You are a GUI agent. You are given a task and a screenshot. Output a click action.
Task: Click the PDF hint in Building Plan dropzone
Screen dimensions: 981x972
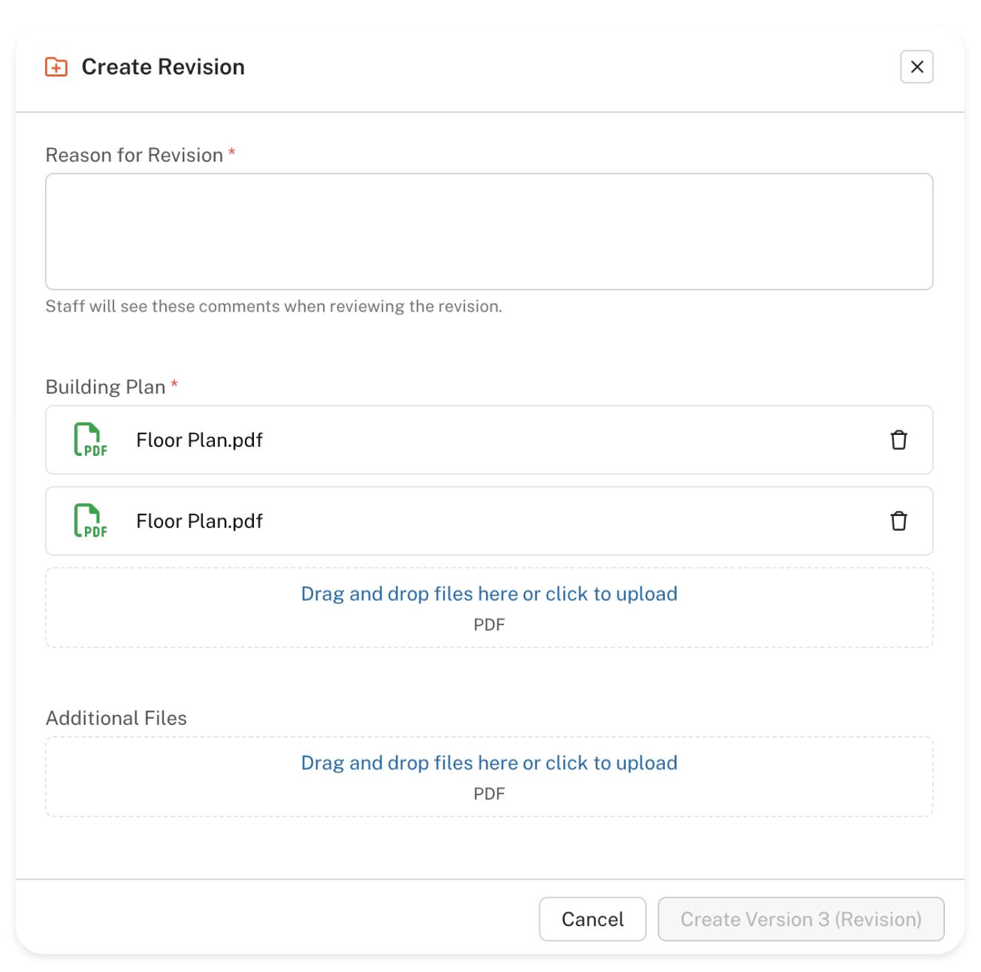(489, 625)
